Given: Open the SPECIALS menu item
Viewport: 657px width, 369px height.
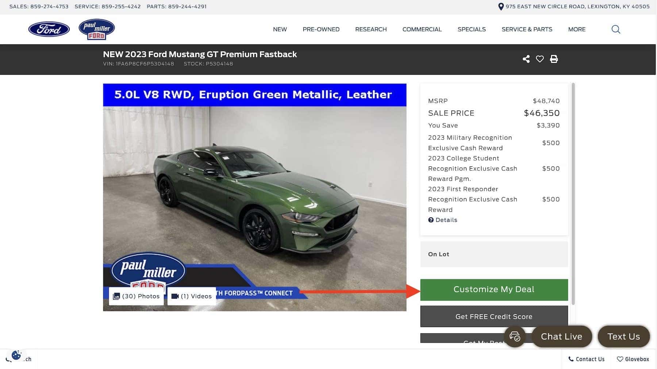Looking at the screenshot, I should (472, 29).
